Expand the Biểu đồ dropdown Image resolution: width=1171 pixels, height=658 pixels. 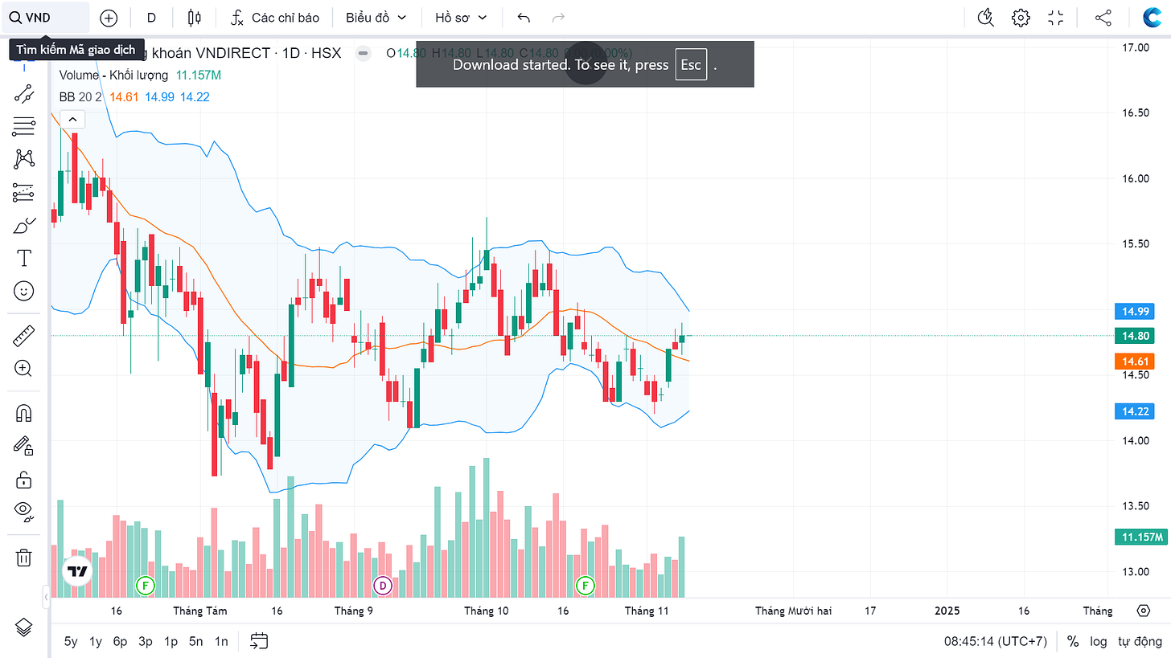coord(376,18)
